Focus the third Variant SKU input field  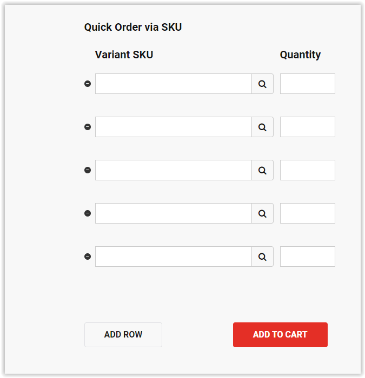click(x=174, y=170)
